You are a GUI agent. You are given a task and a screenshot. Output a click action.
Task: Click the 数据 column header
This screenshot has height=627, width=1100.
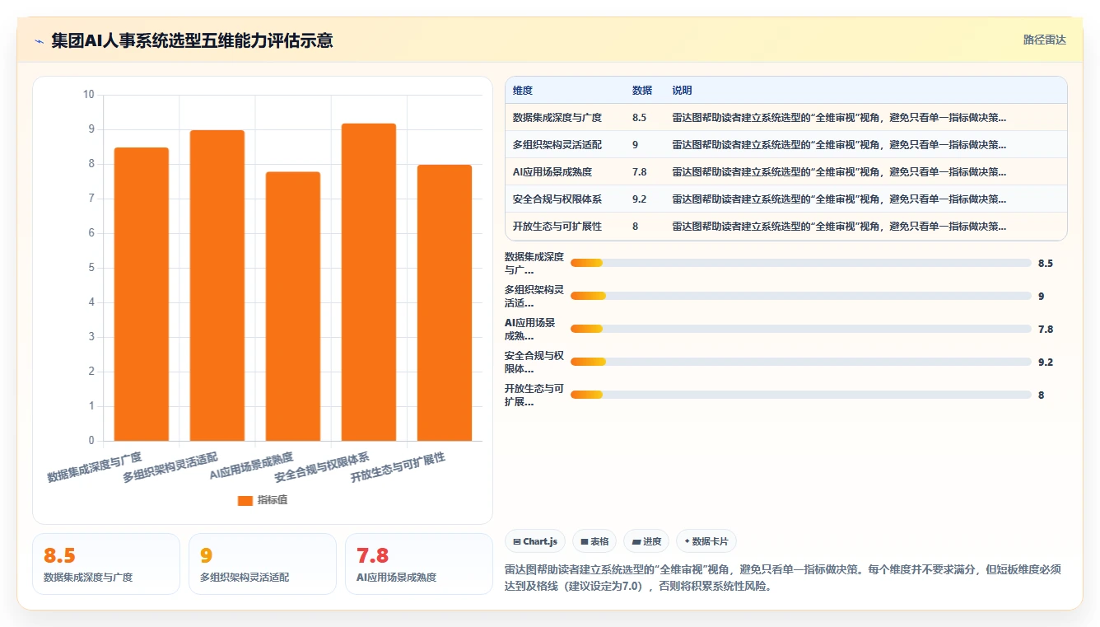pyautogui.click(x=642, y=91)
